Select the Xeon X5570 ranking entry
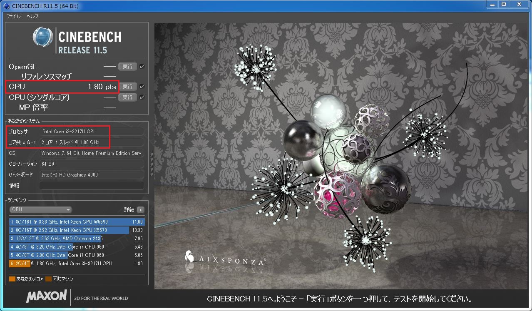 [x=77, y=230]
